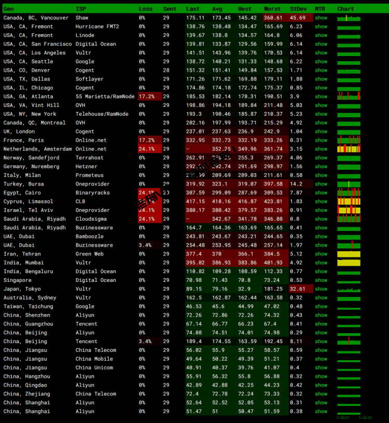This screenshot has width=389, height=423.
Task: Select the Chart column header
Action: (x=345, y=9)
